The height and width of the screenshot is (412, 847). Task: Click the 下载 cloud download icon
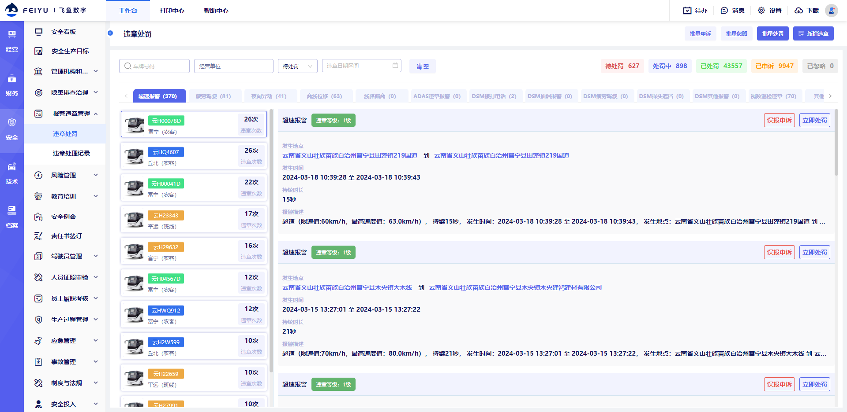[x=798, y=11]
